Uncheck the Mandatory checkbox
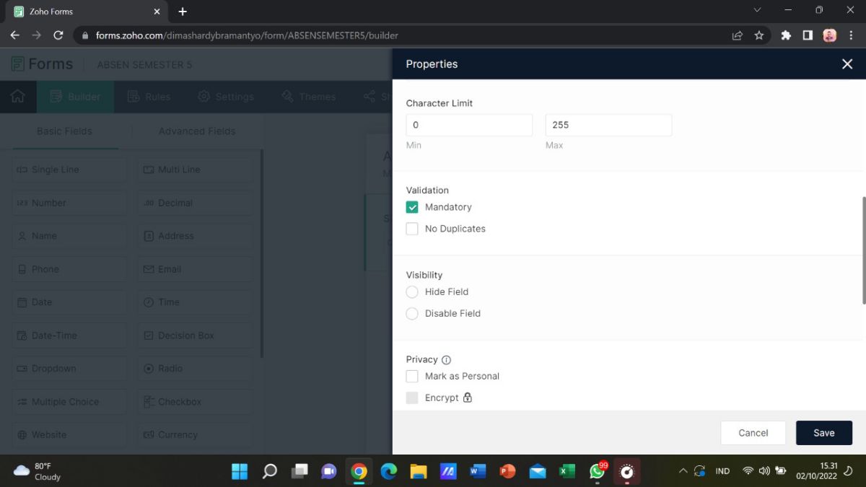 point(412,207)
